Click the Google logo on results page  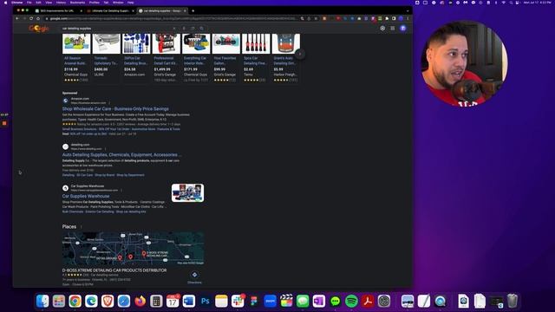(38, 29)
